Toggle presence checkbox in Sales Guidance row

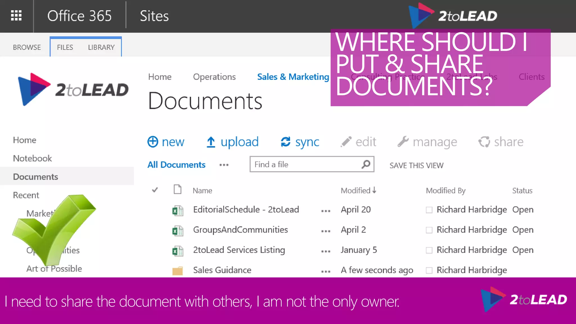pos(429,271)
